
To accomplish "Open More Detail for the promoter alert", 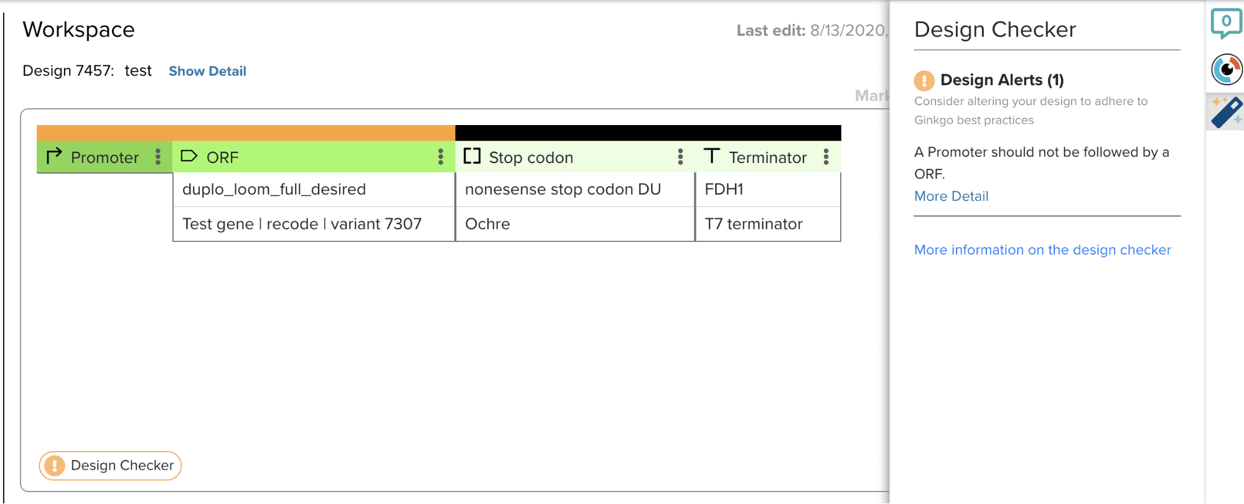I will pos(951,196).
